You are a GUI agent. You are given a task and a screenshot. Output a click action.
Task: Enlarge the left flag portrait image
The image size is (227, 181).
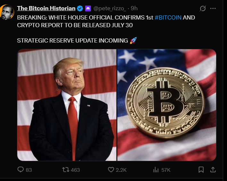[x=67, y=105]
